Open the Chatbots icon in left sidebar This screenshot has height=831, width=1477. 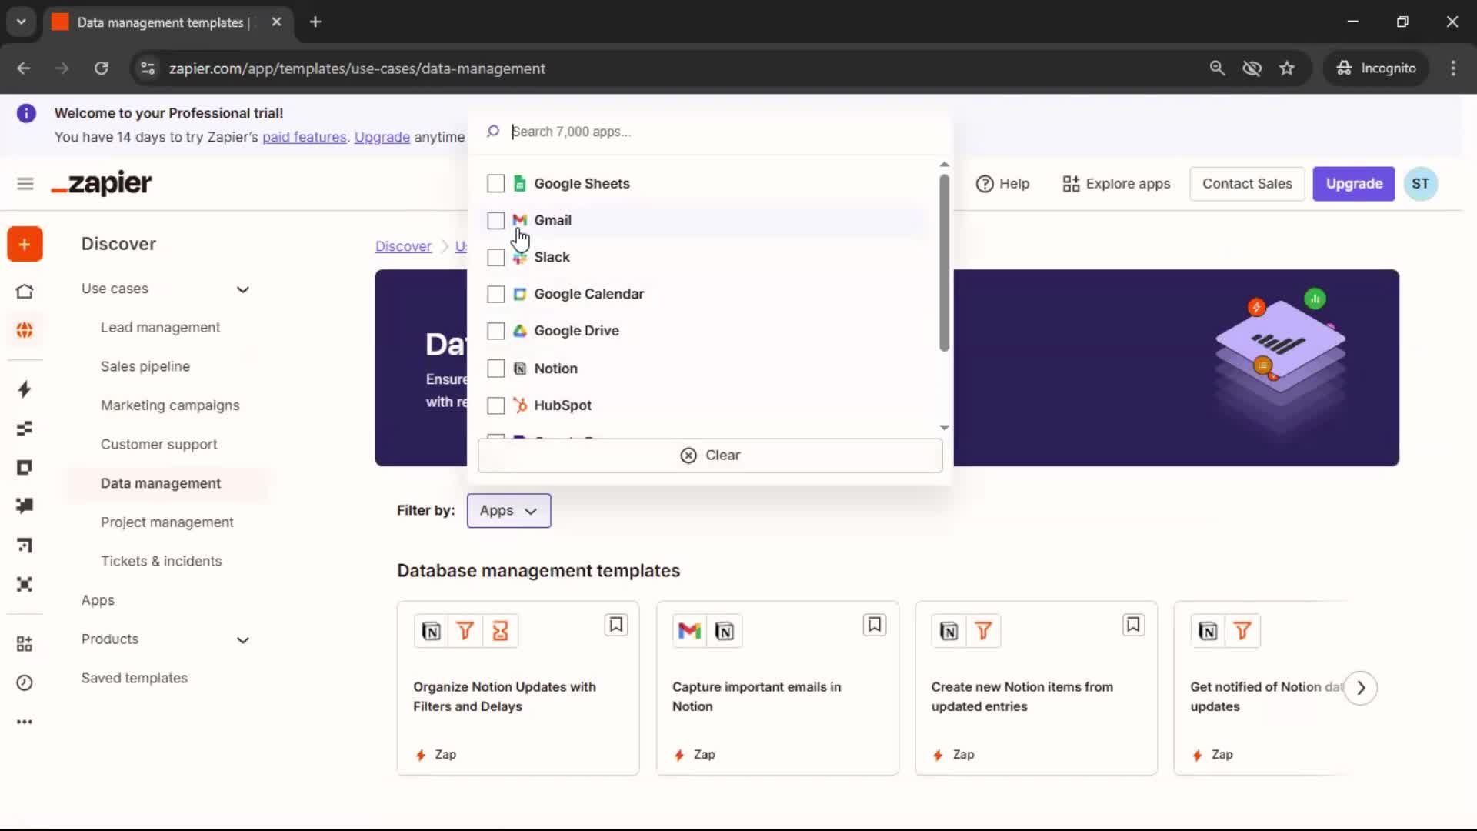(25, 506)
